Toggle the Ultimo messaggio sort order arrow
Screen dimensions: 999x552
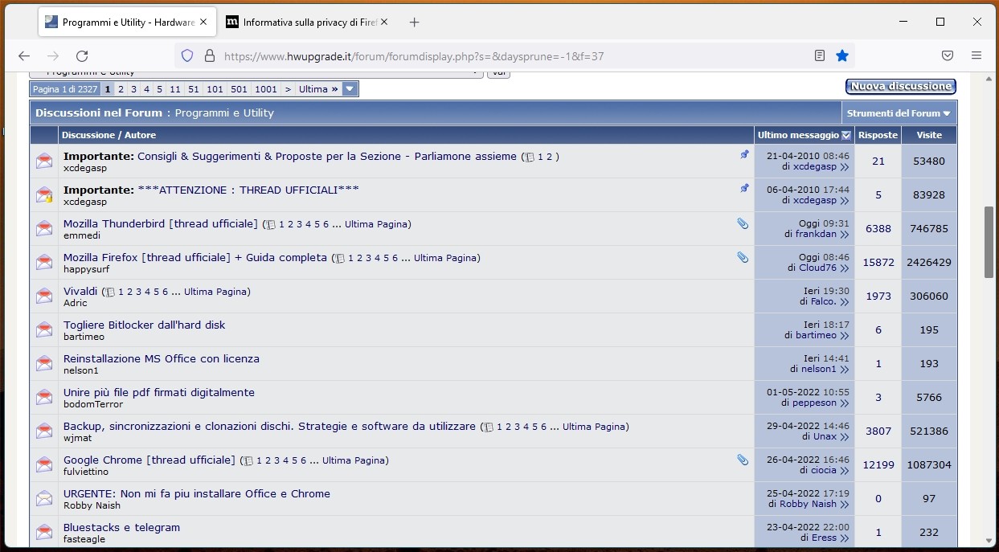(845, 136)
